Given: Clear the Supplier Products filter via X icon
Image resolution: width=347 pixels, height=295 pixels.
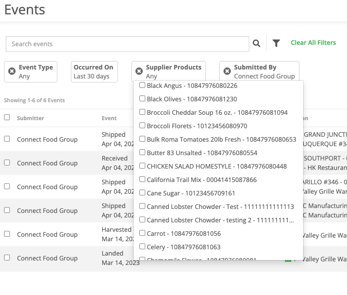Looking at the screenshot, I should point(139,71).
